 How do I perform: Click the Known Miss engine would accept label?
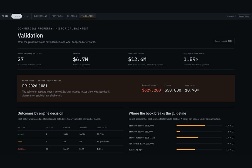pos(42,81)
